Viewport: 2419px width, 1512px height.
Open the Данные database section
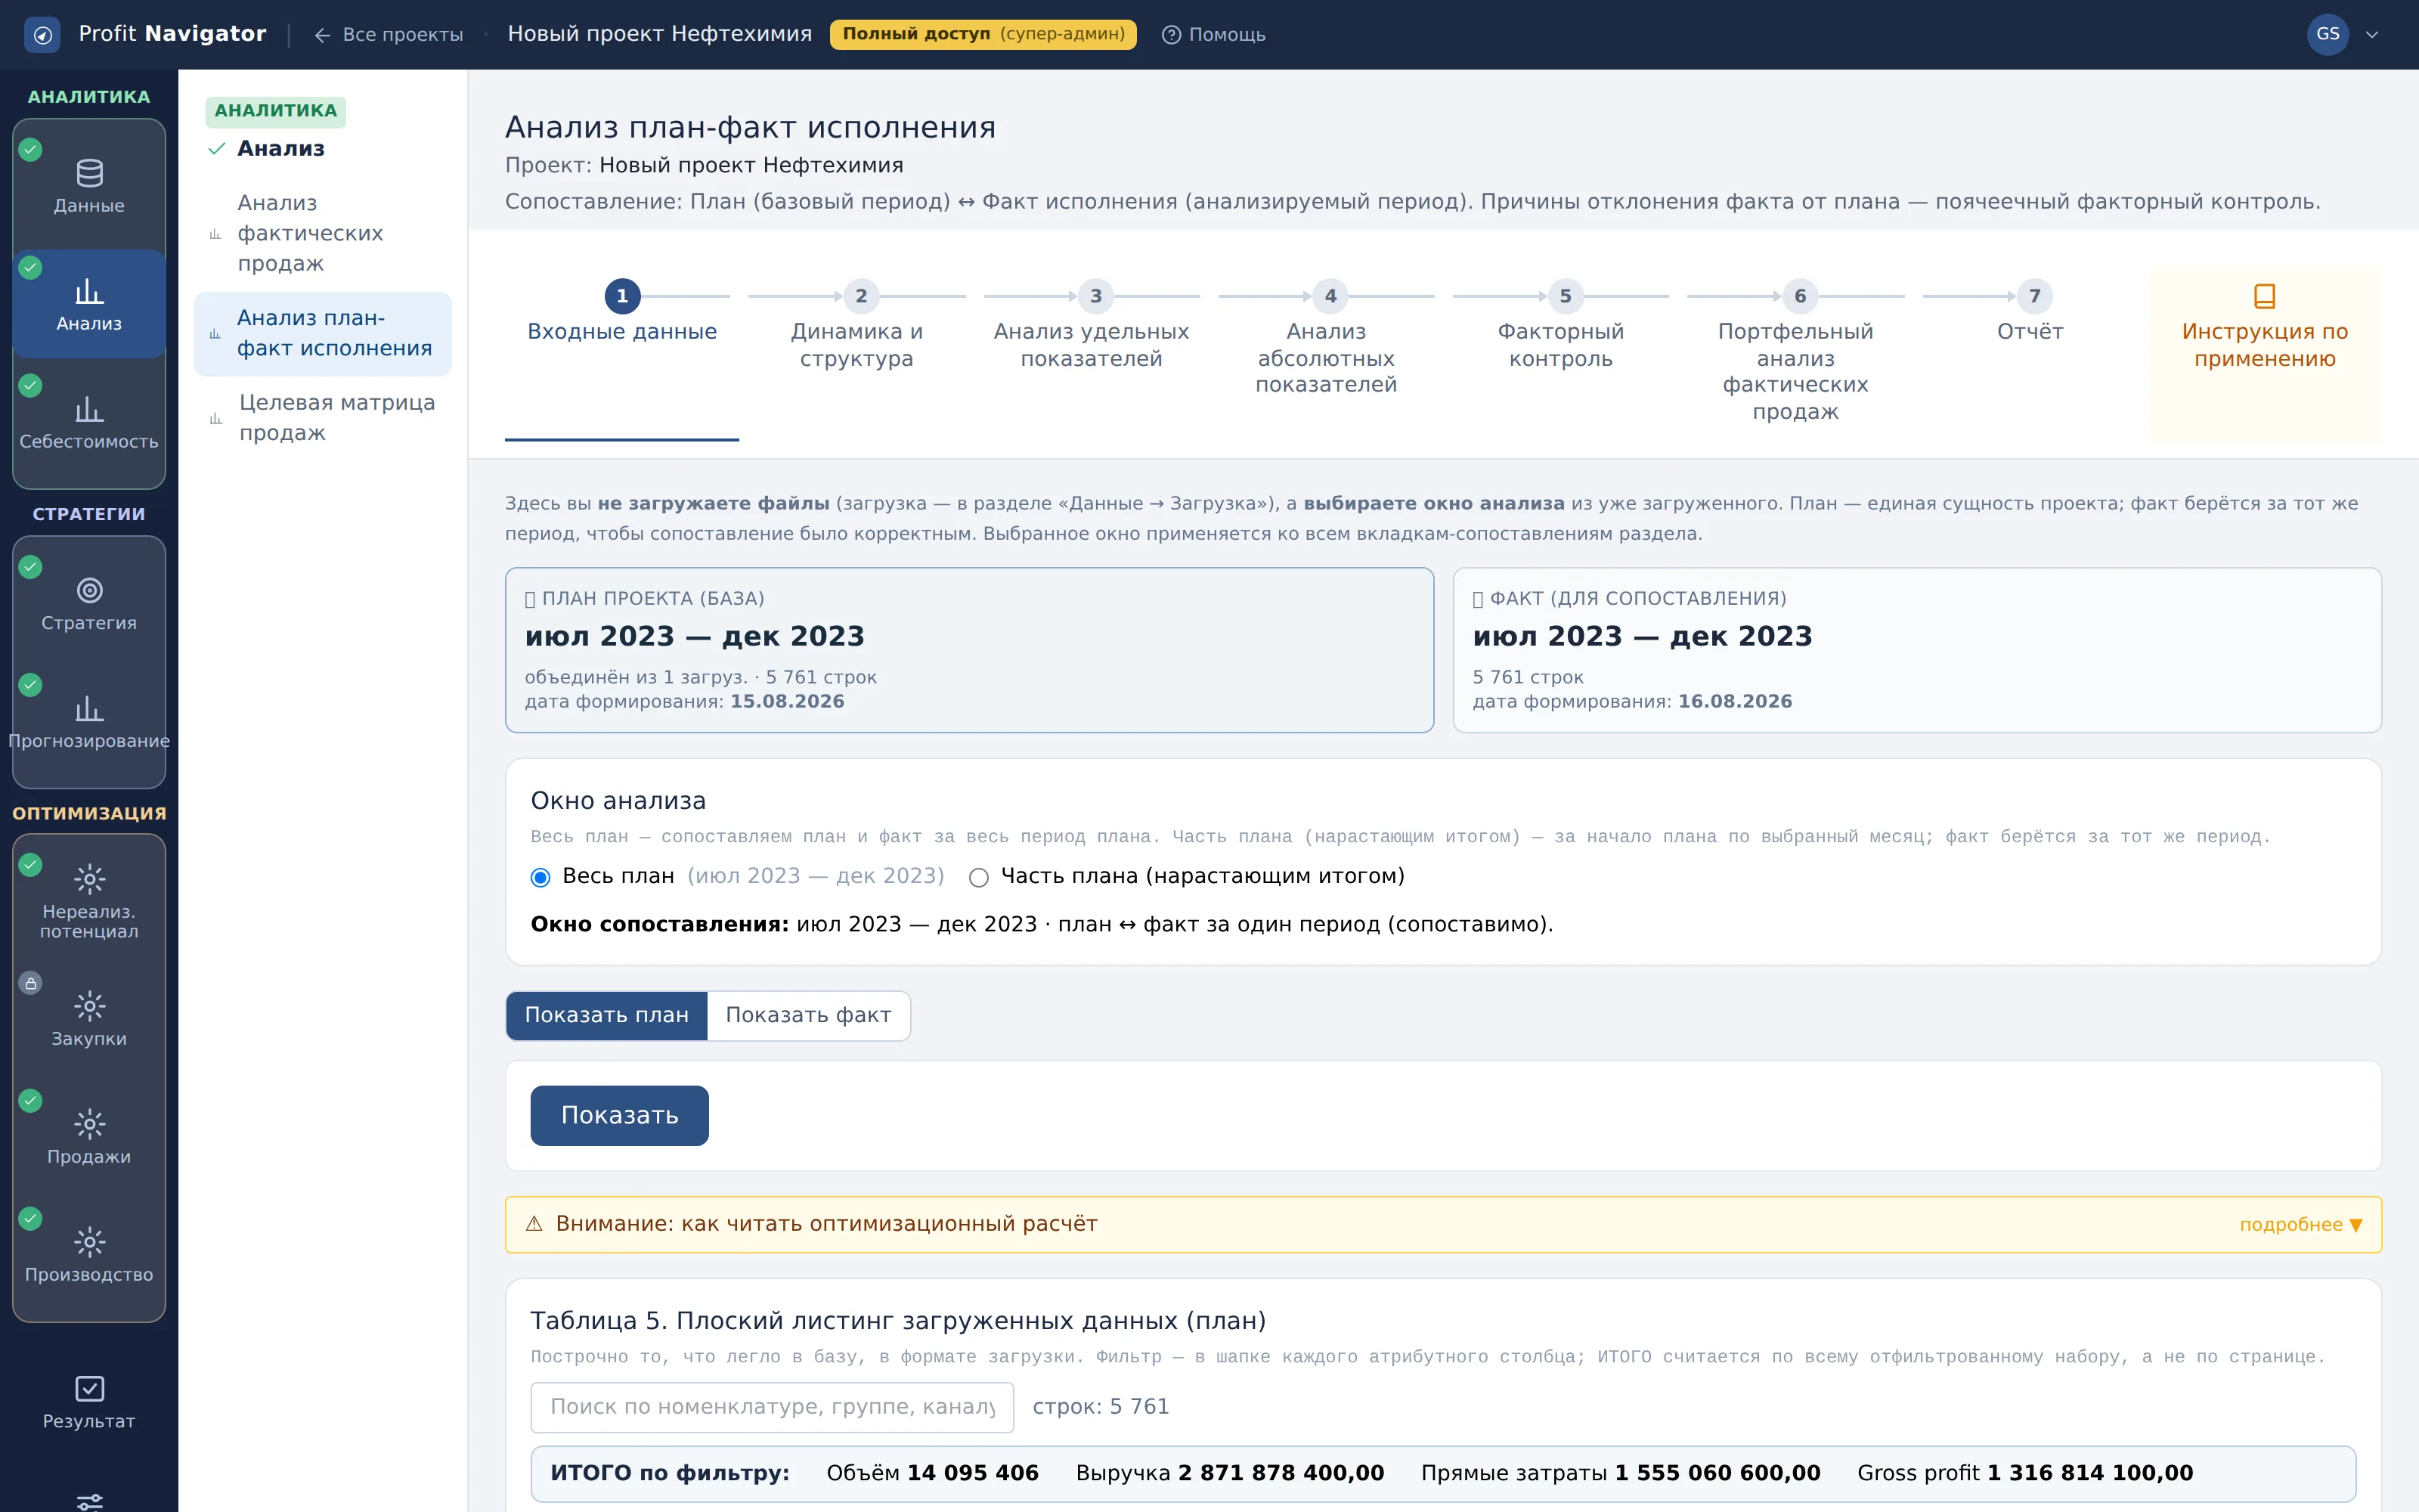tap(89, 186)
